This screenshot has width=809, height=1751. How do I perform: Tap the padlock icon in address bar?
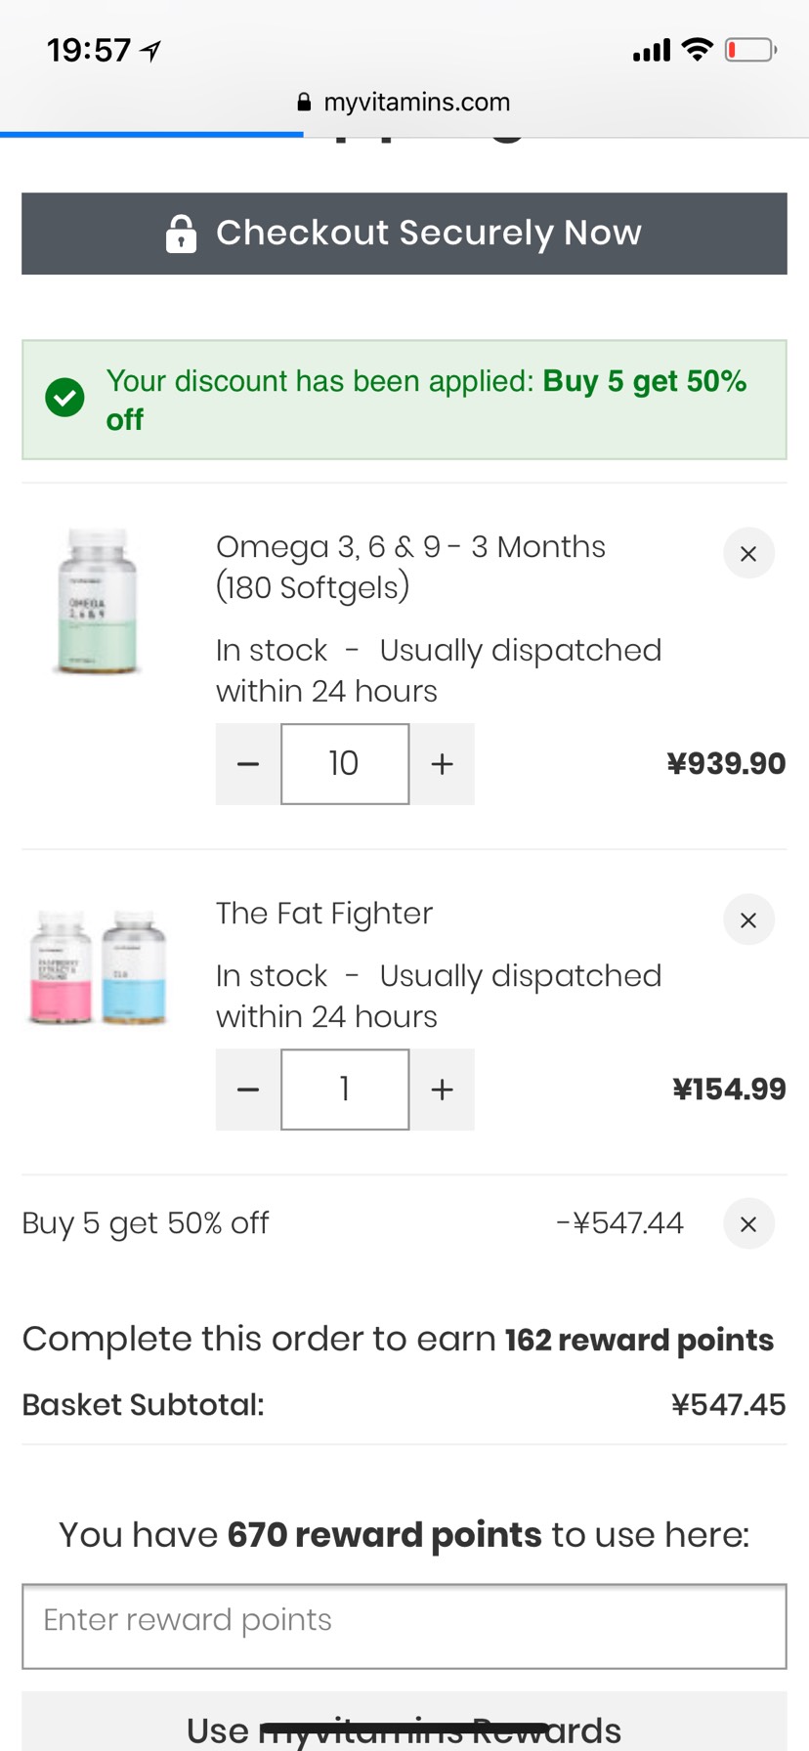coord(304,102)
